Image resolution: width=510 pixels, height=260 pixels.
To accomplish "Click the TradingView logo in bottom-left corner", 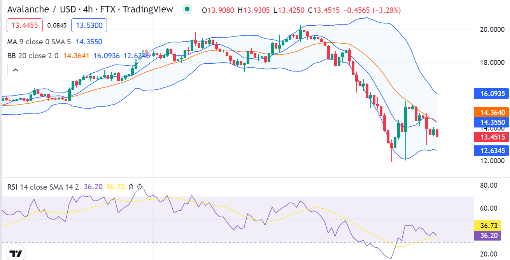I will [16, 253].
